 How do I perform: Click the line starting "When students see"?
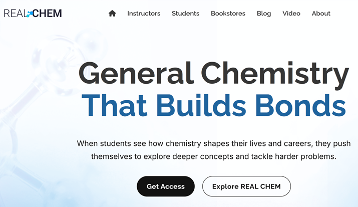[214, 144]
